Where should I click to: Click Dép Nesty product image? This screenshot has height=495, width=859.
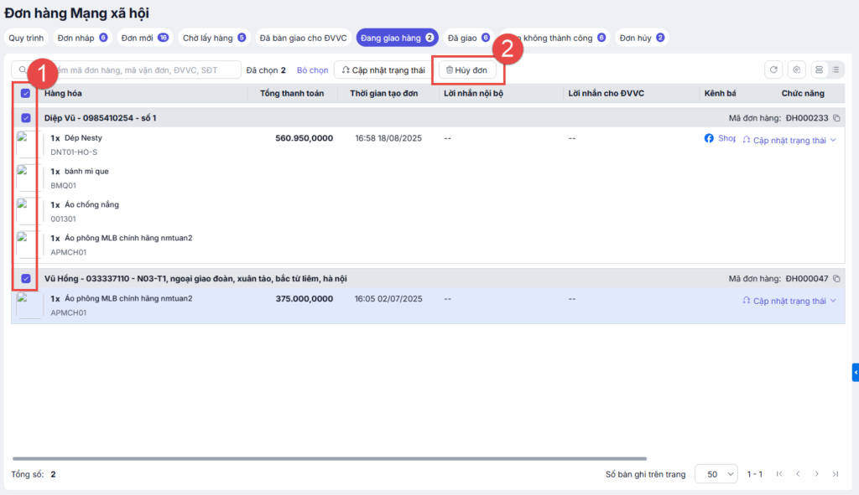pyautogui.click(x=29, y=144)
